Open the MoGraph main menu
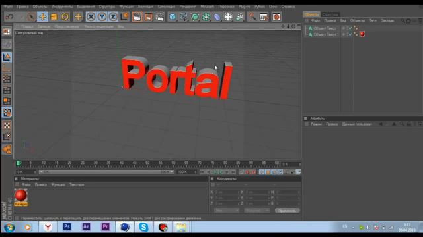The image size is (423, 237). pos(207,7)
